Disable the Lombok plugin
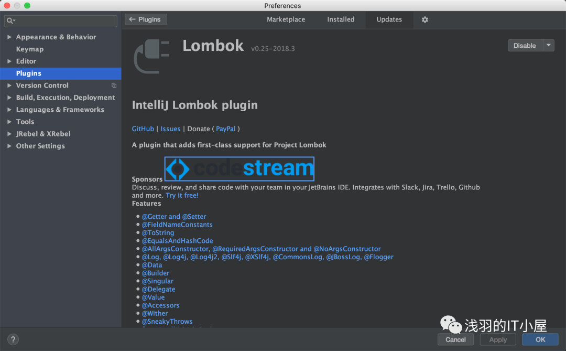Image resolution: width=566 pixels, height=351 pixels. [526, 46]
